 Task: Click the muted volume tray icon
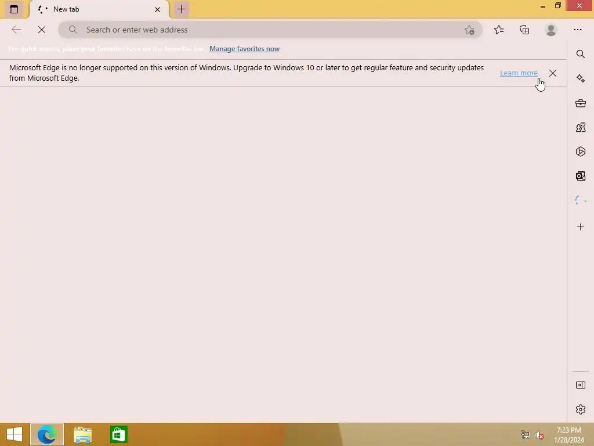click(539, 435)
